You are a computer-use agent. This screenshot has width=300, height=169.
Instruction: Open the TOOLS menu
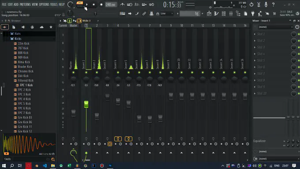54,4
